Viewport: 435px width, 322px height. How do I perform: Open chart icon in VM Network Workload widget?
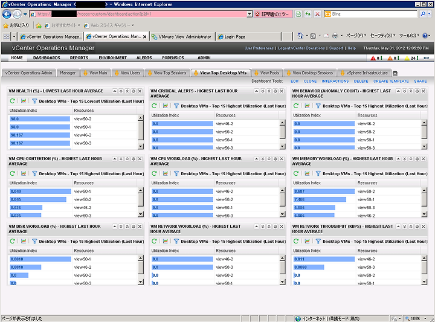click(x=166, y=241)
